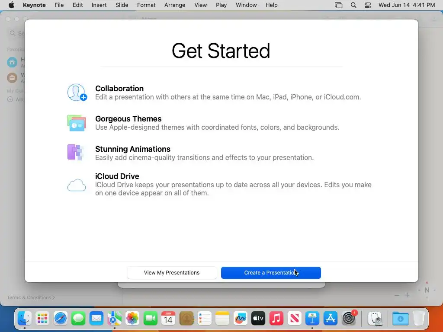443x332 pixels.
Task: Click the Get Started title
Action: coord(221,51)
